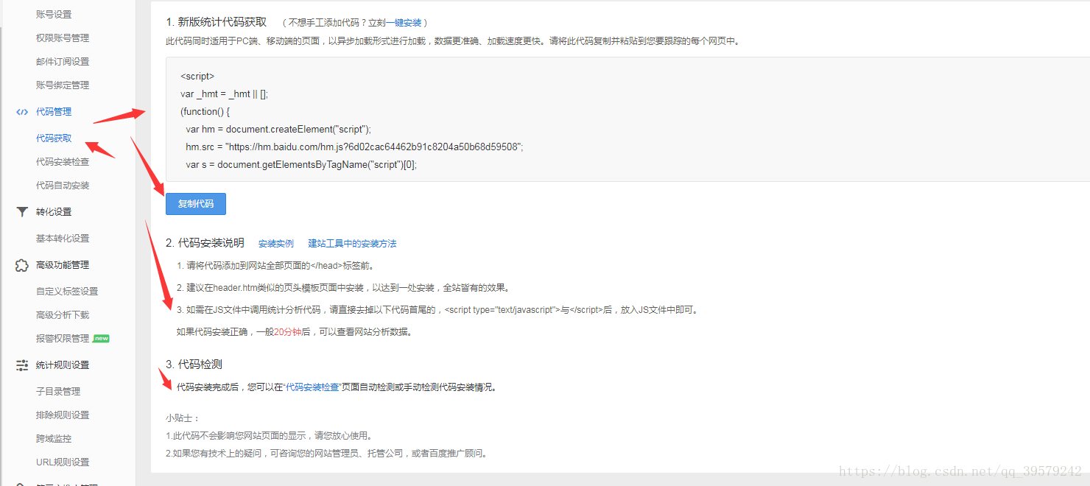This screenshot has width=1090, height=486.
Task: Open 子目录管理
Action: pos(58,392)
